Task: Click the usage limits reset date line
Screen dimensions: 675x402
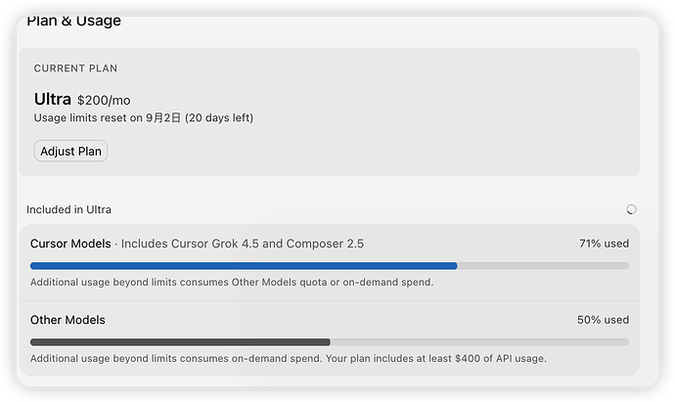Action: tap(144, 118)
